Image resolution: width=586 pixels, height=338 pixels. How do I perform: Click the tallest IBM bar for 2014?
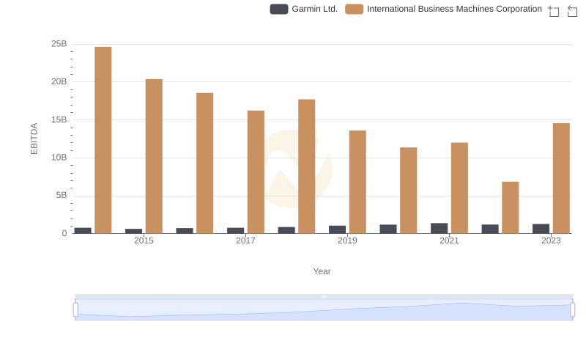103,140
